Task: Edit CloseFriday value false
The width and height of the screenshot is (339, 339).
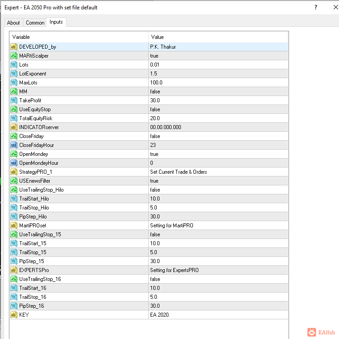Action: (x=218, y=136)
